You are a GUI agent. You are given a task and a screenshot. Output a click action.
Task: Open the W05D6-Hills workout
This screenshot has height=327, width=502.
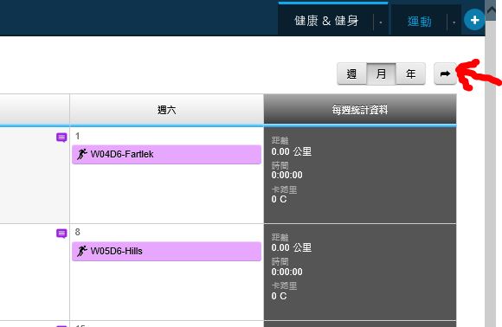[x=166, y=251]
